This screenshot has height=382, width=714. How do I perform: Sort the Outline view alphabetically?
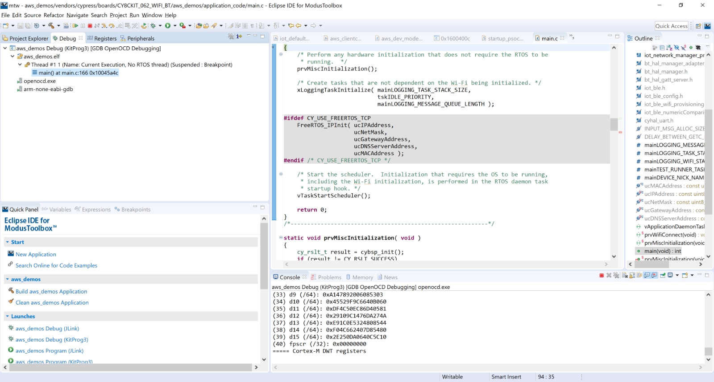[669, 48]
